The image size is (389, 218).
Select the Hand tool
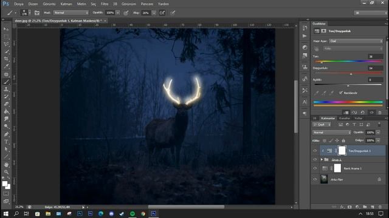coord(6,164)
